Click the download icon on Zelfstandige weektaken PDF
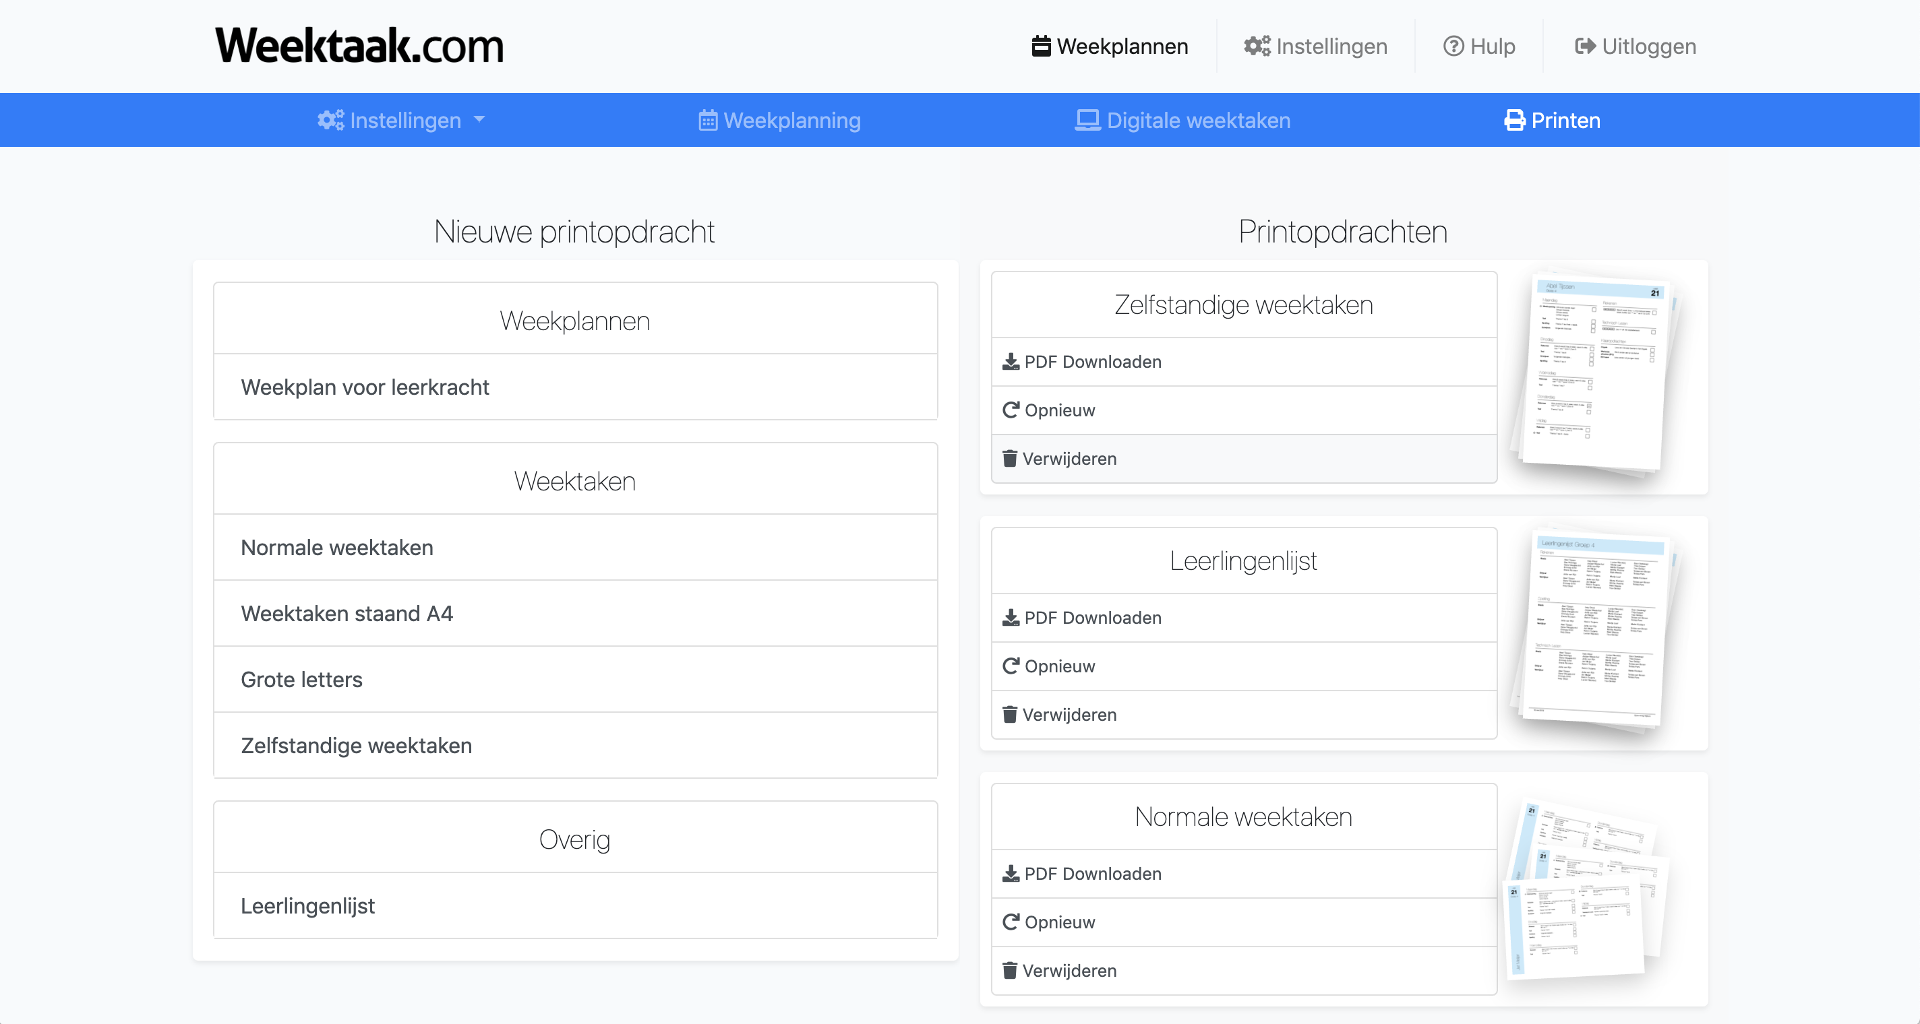 point(1011,362)
